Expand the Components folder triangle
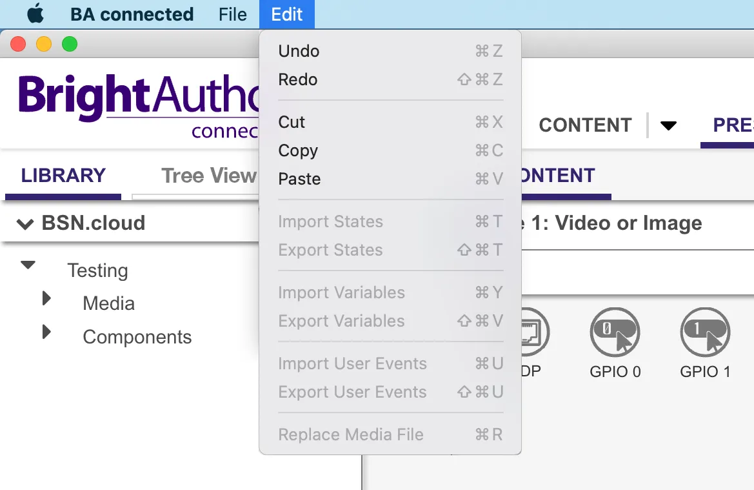The height and width of the screenshot is (490, 754). (46, 332)
